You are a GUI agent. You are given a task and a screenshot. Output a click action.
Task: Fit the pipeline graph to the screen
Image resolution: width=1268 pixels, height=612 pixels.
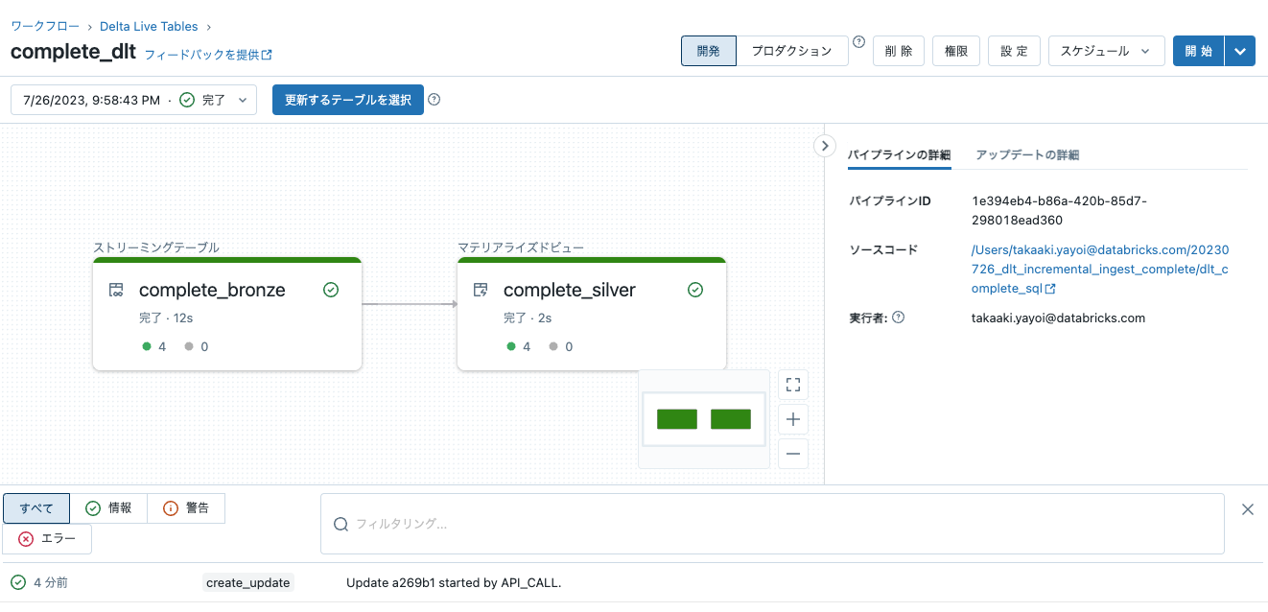click(x=792, y=384)
